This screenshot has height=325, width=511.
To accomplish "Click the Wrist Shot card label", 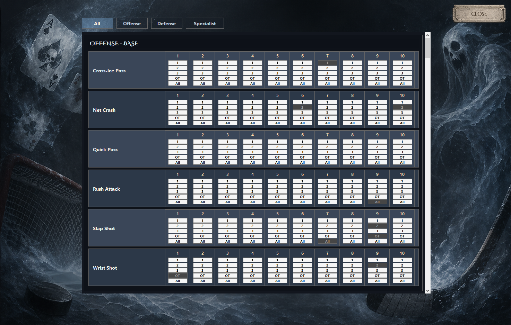I will 105,268.
